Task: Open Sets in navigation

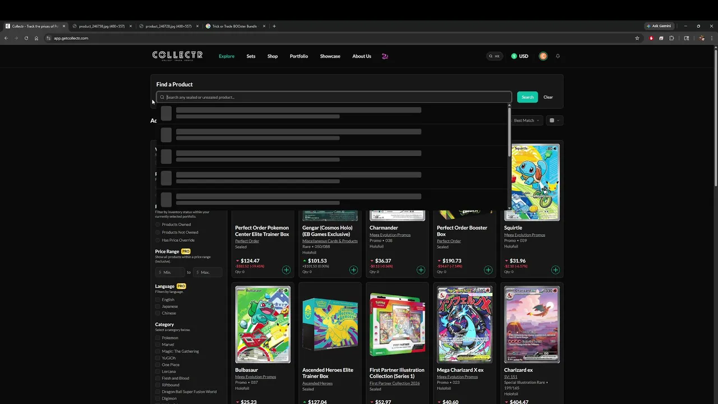Action: tap(251, 56)
